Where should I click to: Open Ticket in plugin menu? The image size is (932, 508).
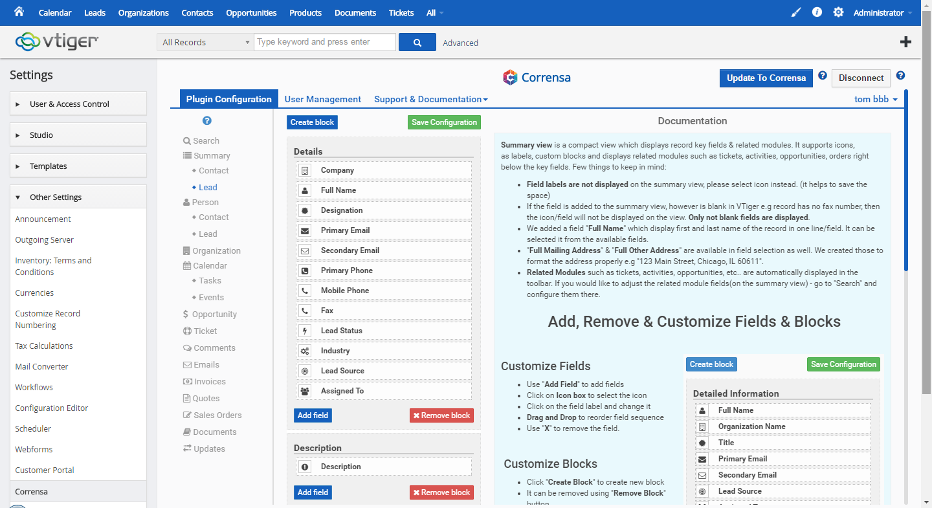[200, 331]
